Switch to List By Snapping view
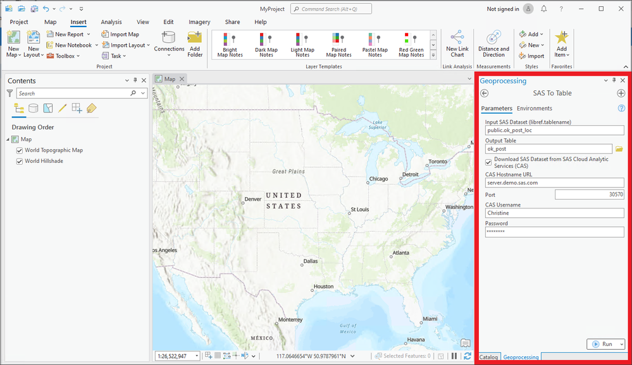 pos(77,108)
